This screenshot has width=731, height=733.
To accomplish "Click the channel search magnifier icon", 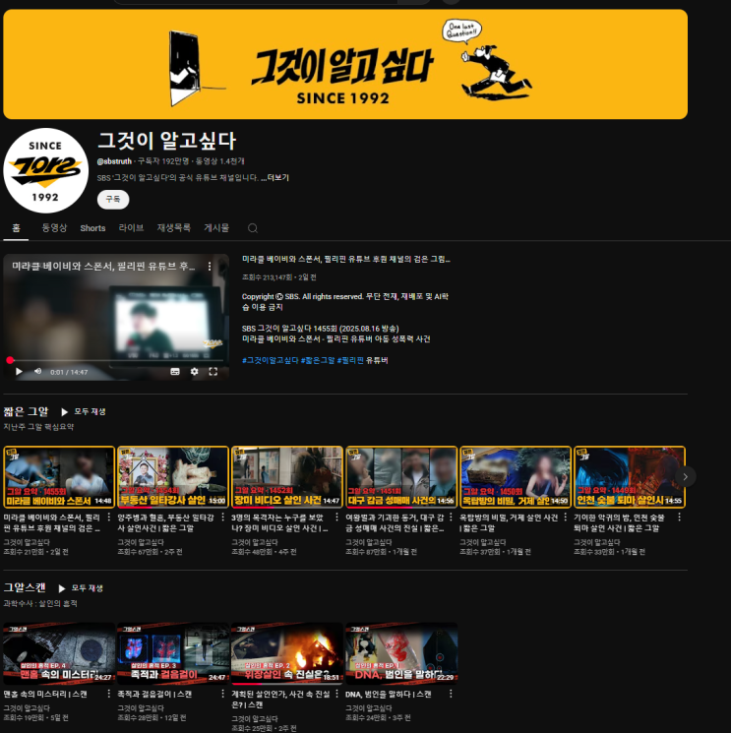I will click(253, 228).
